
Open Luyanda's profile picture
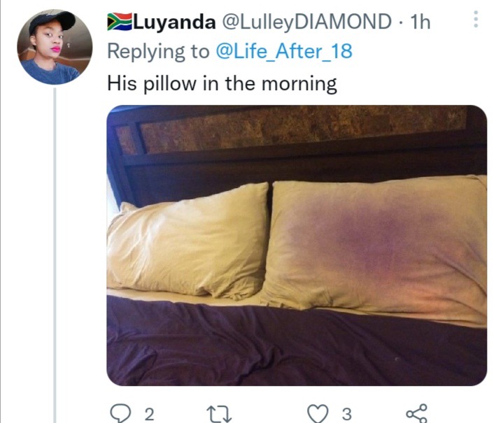(55, 47)
